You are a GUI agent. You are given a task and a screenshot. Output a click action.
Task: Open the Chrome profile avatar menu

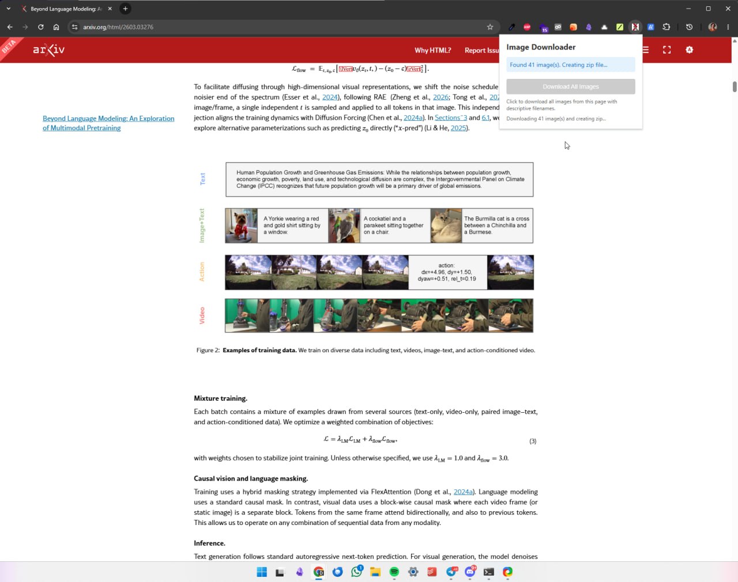[x=713, y=27]
